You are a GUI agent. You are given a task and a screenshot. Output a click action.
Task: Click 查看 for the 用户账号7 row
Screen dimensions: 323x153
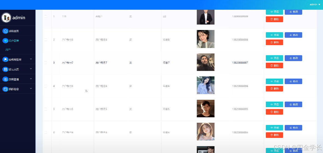coord(274,58)
